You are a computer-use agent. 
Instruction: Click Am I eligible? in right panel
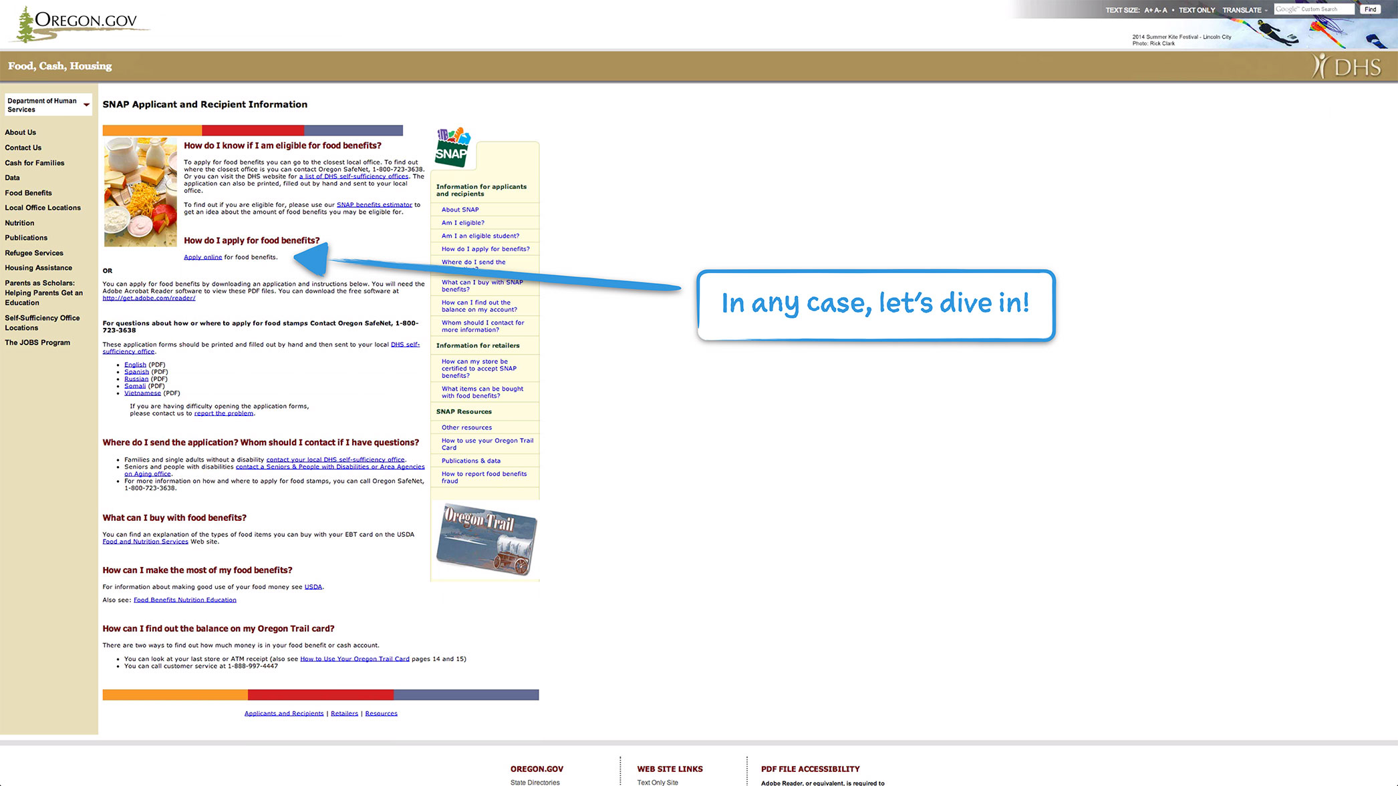coord(463,223)
